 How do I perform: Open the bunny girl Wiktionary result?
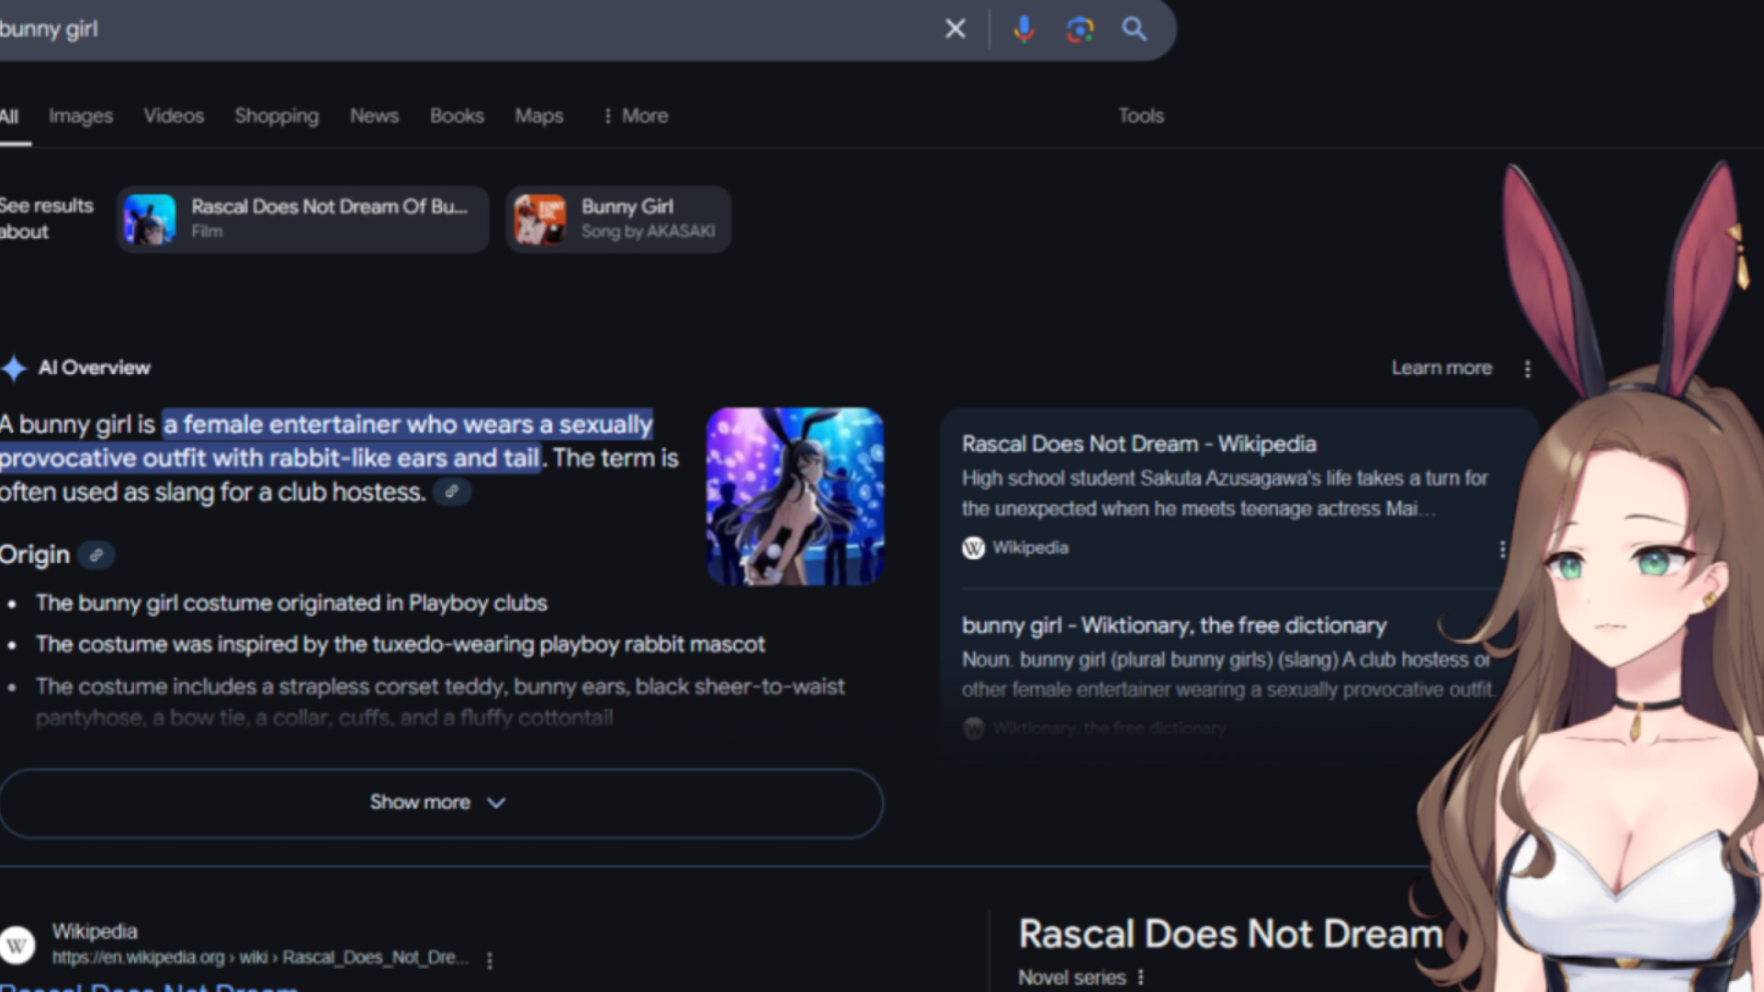(1172, 626)
